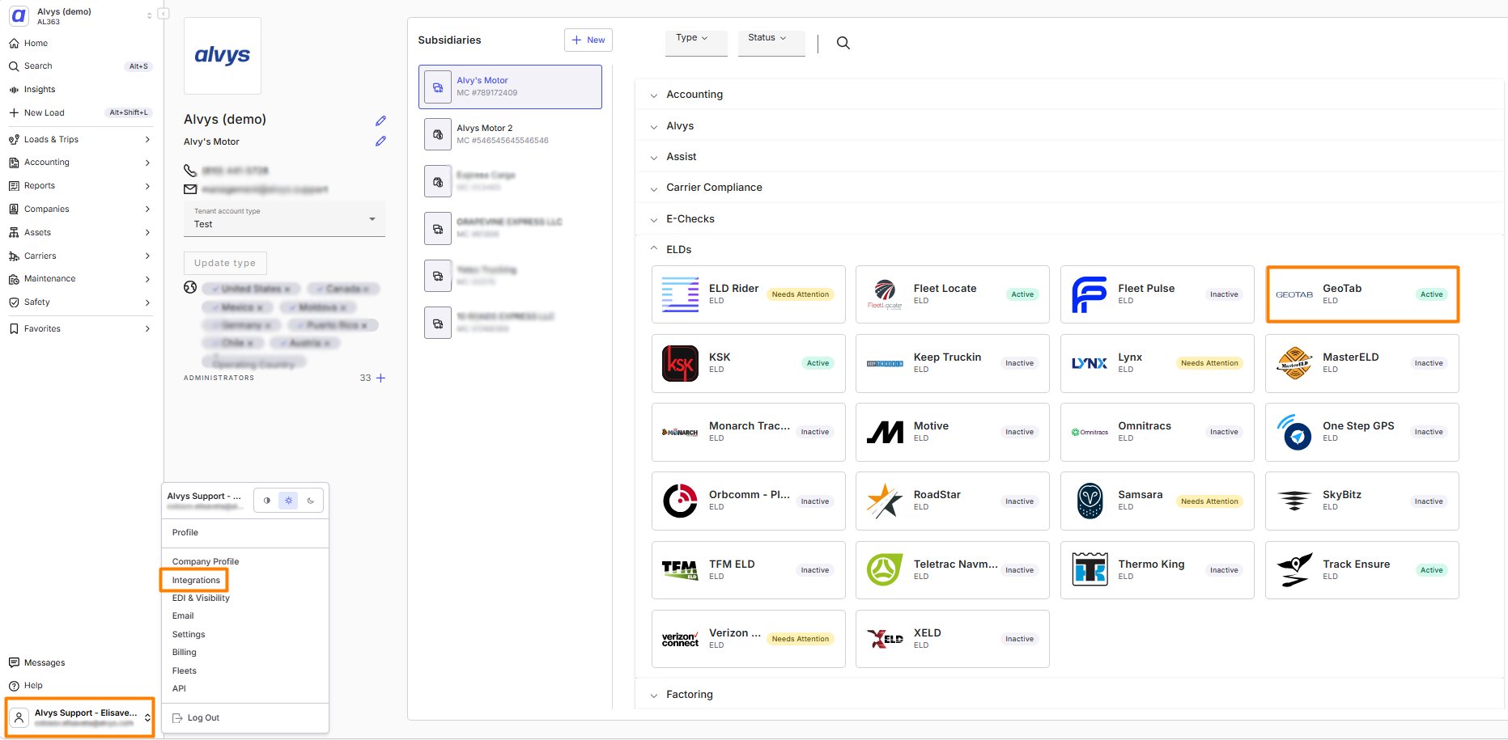Open the Type filter dropdown
This screenshot has height=740, width=1508.
click(696, 42)
